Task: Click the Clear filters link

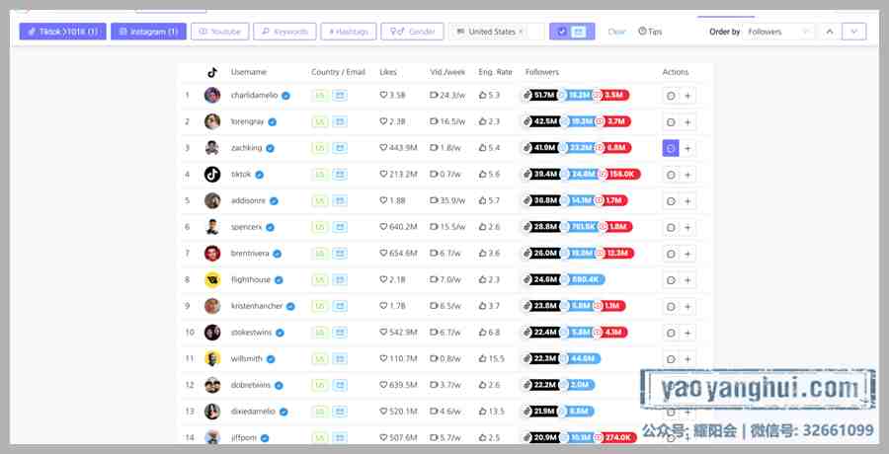Action: 616,32
